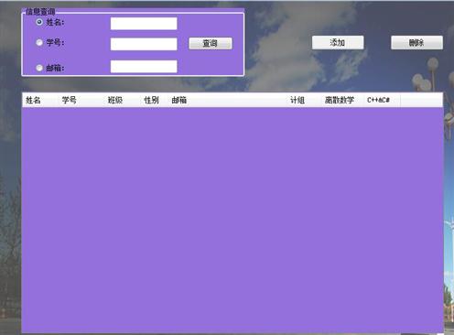Image resolution: width=454 pixels, height=335 pixels.
Task: Select the 邮箱 radio button
Action: [39, 68]
